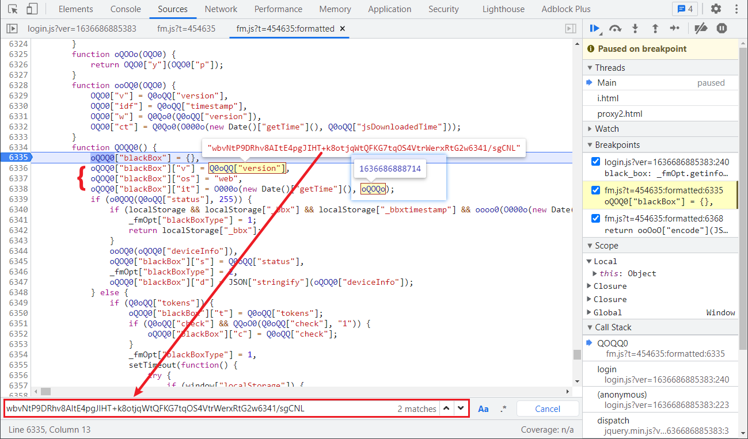
Task: Jump to previous search match
Action: [x=446, y=409]
